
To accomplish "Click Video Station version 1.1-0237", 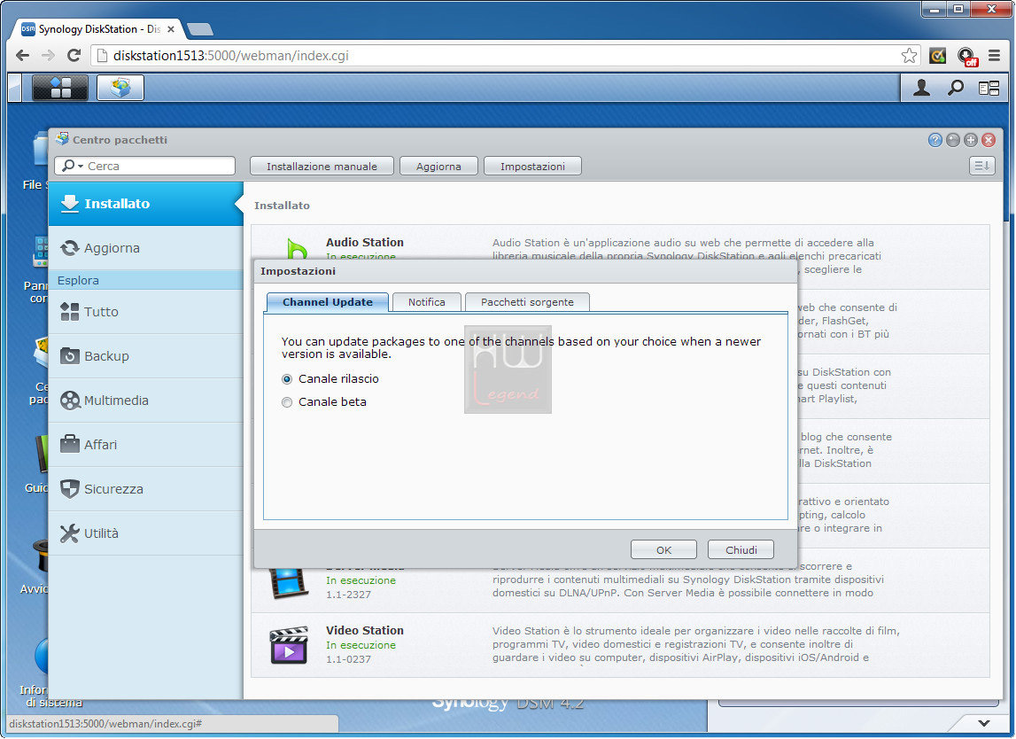I will tap(349, 659).
